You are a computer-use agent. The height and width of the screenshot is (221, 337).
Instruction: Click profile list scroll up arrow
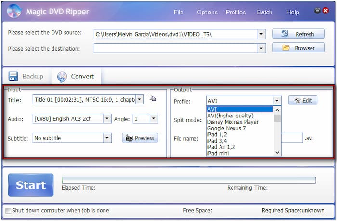277,110
